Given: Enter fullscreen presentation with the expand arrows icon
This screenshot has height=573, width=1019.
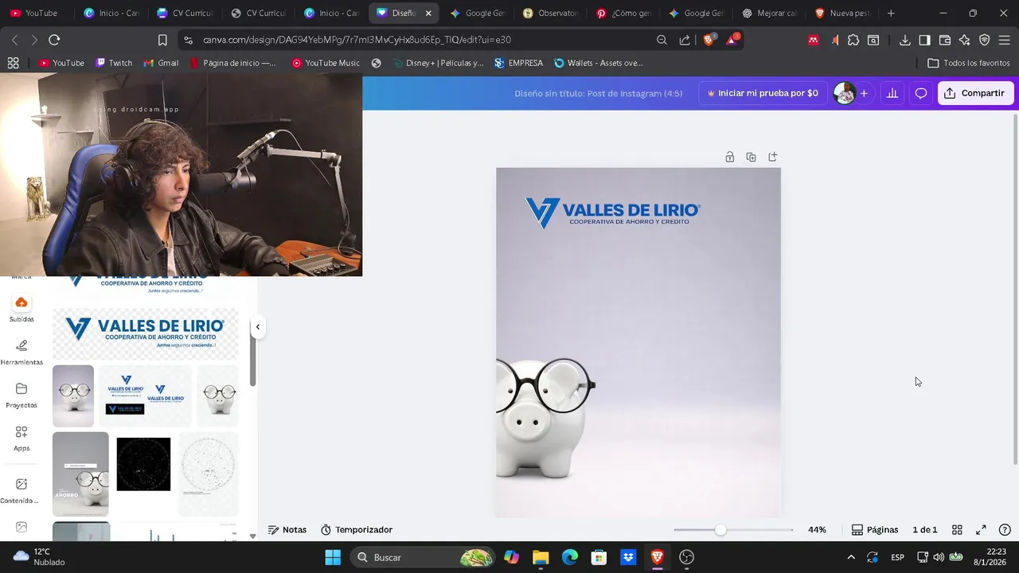Looking at the screenshot, I should point(981,530).
